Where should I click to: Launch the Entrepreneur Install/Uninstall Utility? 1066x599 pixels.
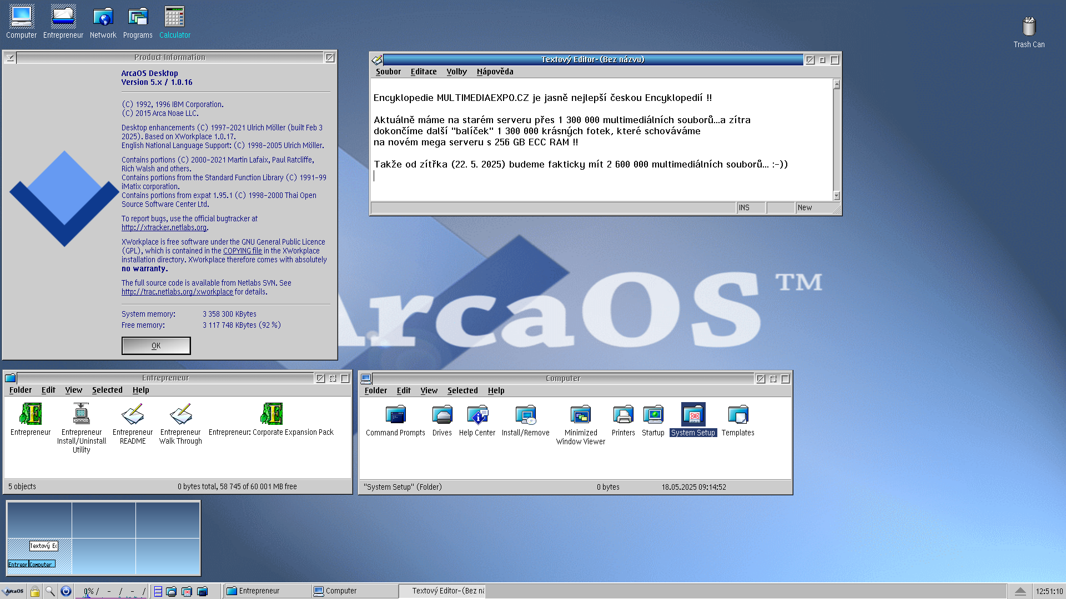[x=81, y=414]
